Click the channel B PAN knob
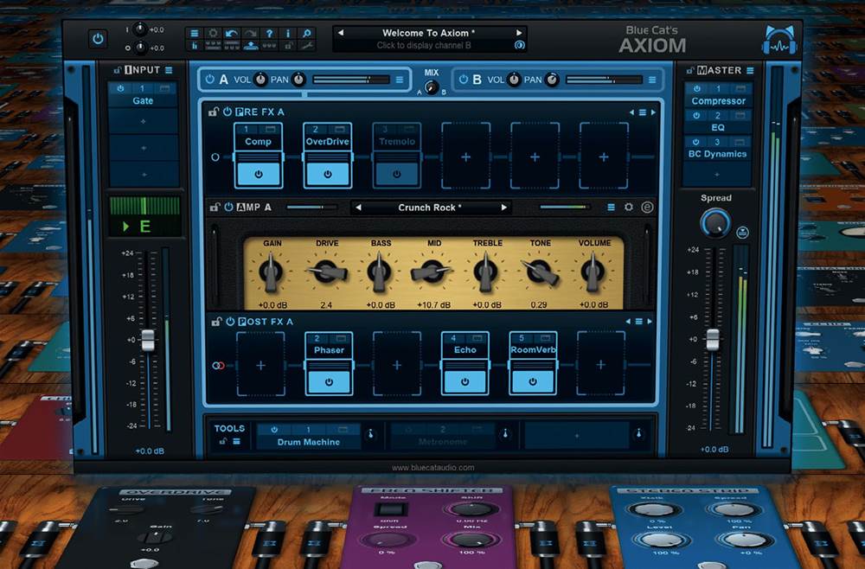Screen dimensions: 865x569 tap(551, 80)
